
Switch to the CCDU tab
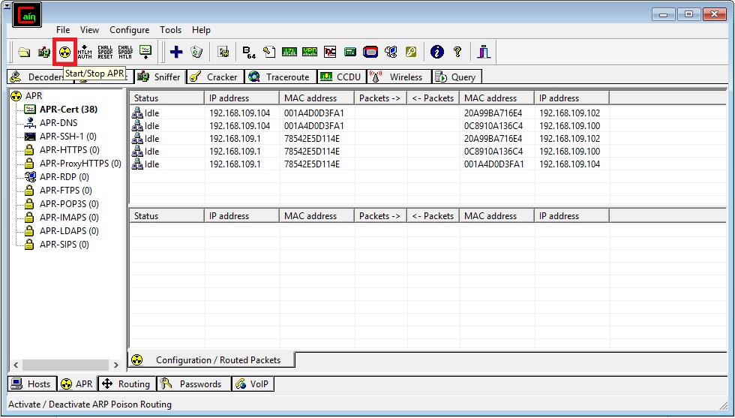click(341, 77)
